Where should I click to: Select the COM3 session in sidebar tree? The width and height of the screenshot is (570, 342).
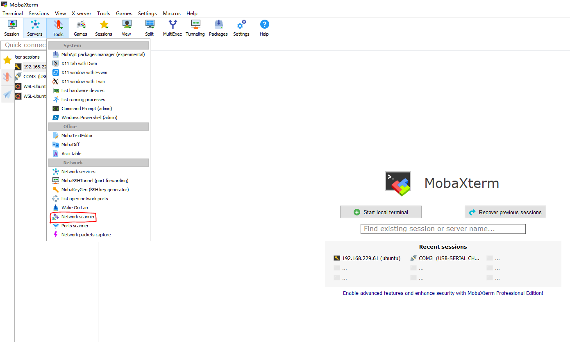pyautogui.click(x=31, y=77)
